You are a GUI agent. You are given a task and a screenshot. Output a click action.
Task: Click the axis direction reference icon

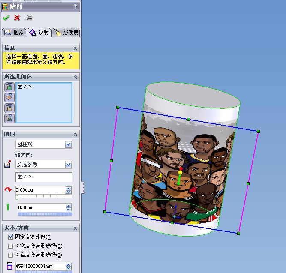[x=7, y=164]
